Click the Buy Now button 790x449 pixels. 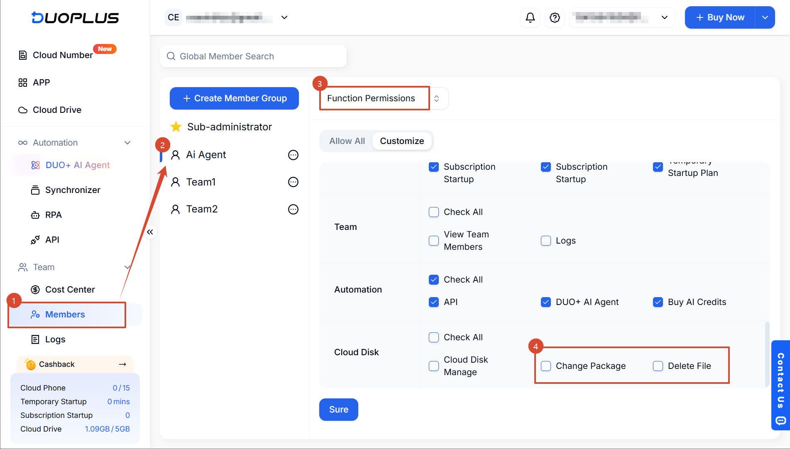720,17
